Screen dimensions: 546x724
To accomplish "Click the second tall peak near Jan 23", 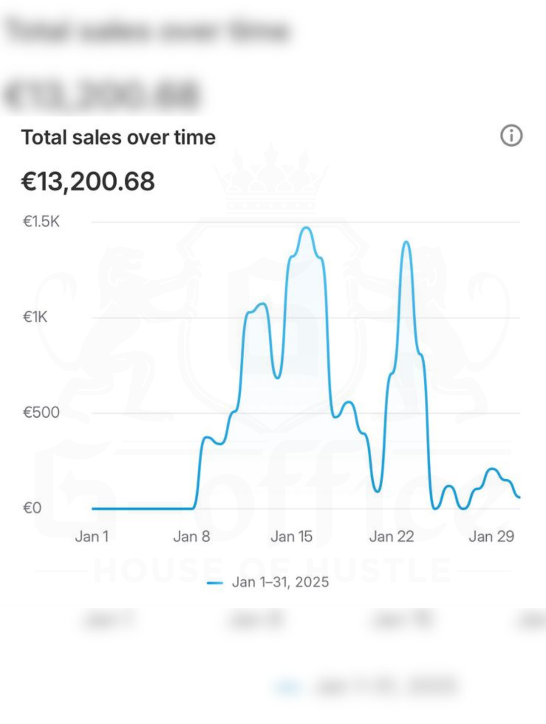I will (406, 242).
